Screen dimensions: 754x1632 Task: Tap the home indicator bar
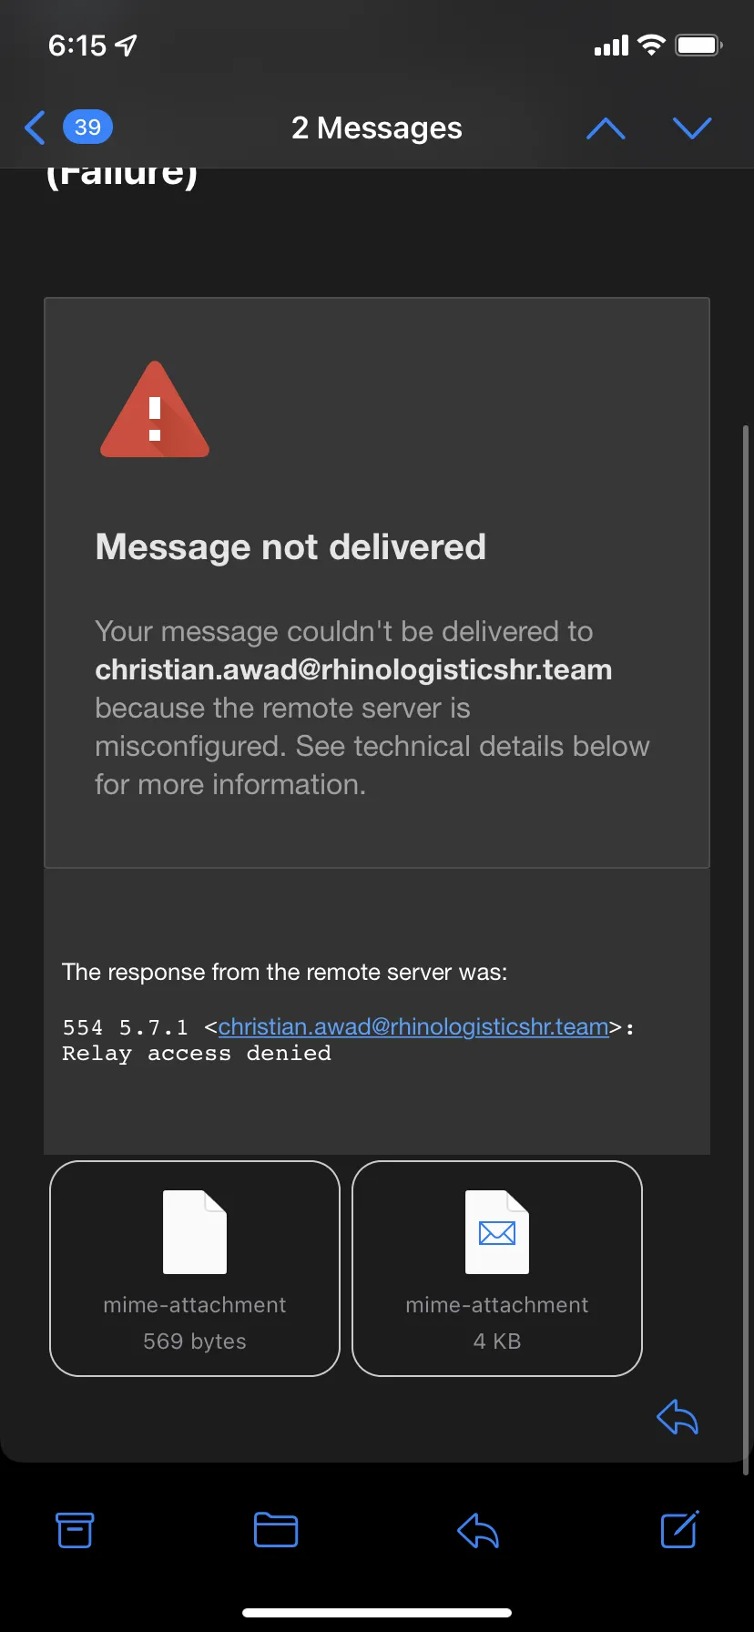point(377,1613)
